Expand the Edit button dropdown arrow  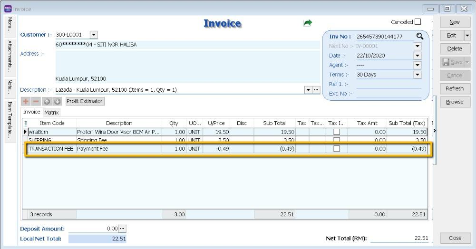coord(467,36)
